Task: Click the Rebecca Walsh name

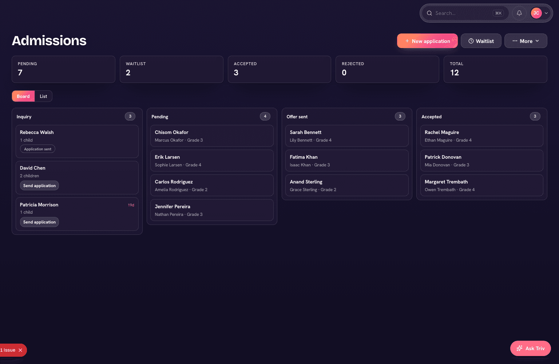Action: [37, 132]
